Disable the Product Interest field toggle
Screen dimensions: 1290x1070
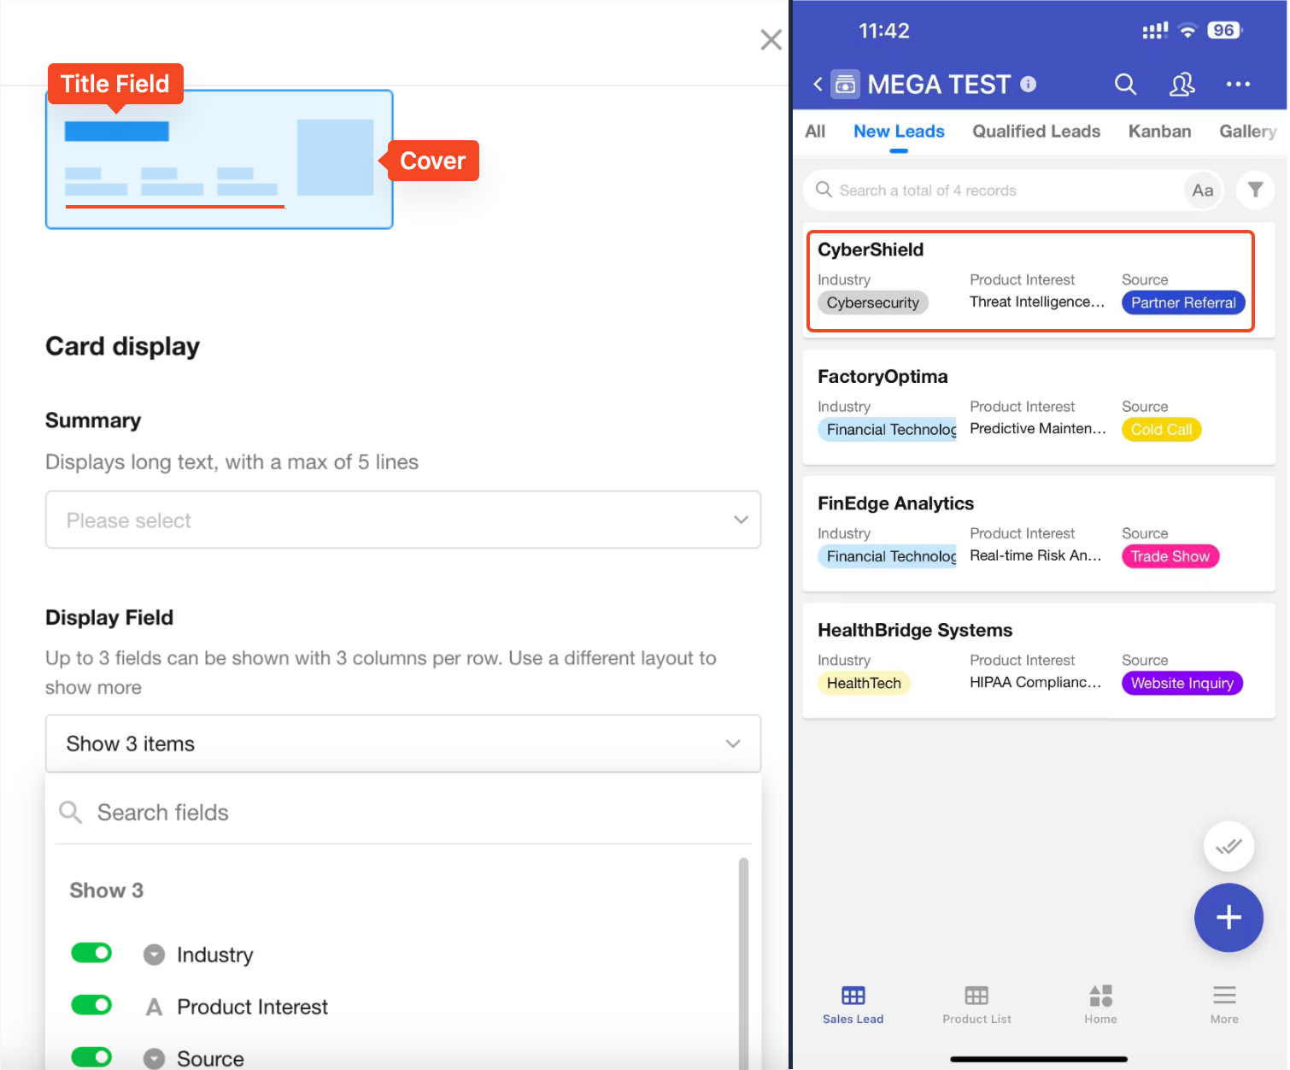(x=91, y=1005)
